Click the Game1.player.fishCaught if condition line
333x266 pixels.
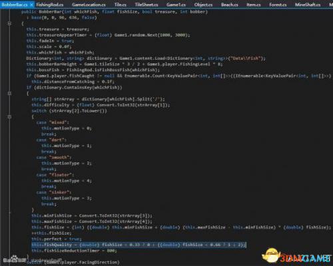(x=178, y=76)
